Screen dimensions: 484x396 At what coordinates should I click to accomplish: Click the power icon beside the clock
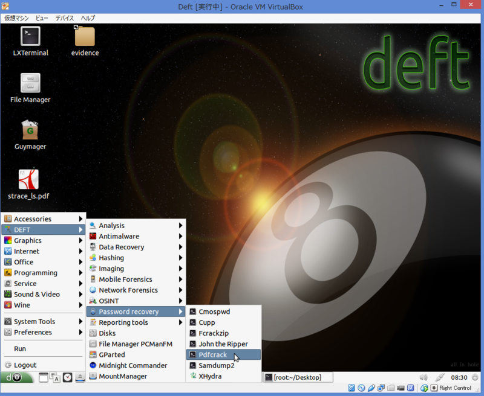click(475, 377)
